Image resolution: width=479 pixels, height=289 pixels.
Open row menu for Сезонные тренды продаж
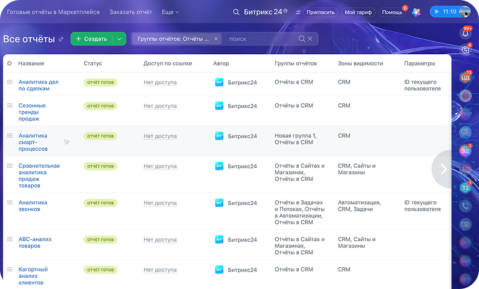(x=10, y=105)
